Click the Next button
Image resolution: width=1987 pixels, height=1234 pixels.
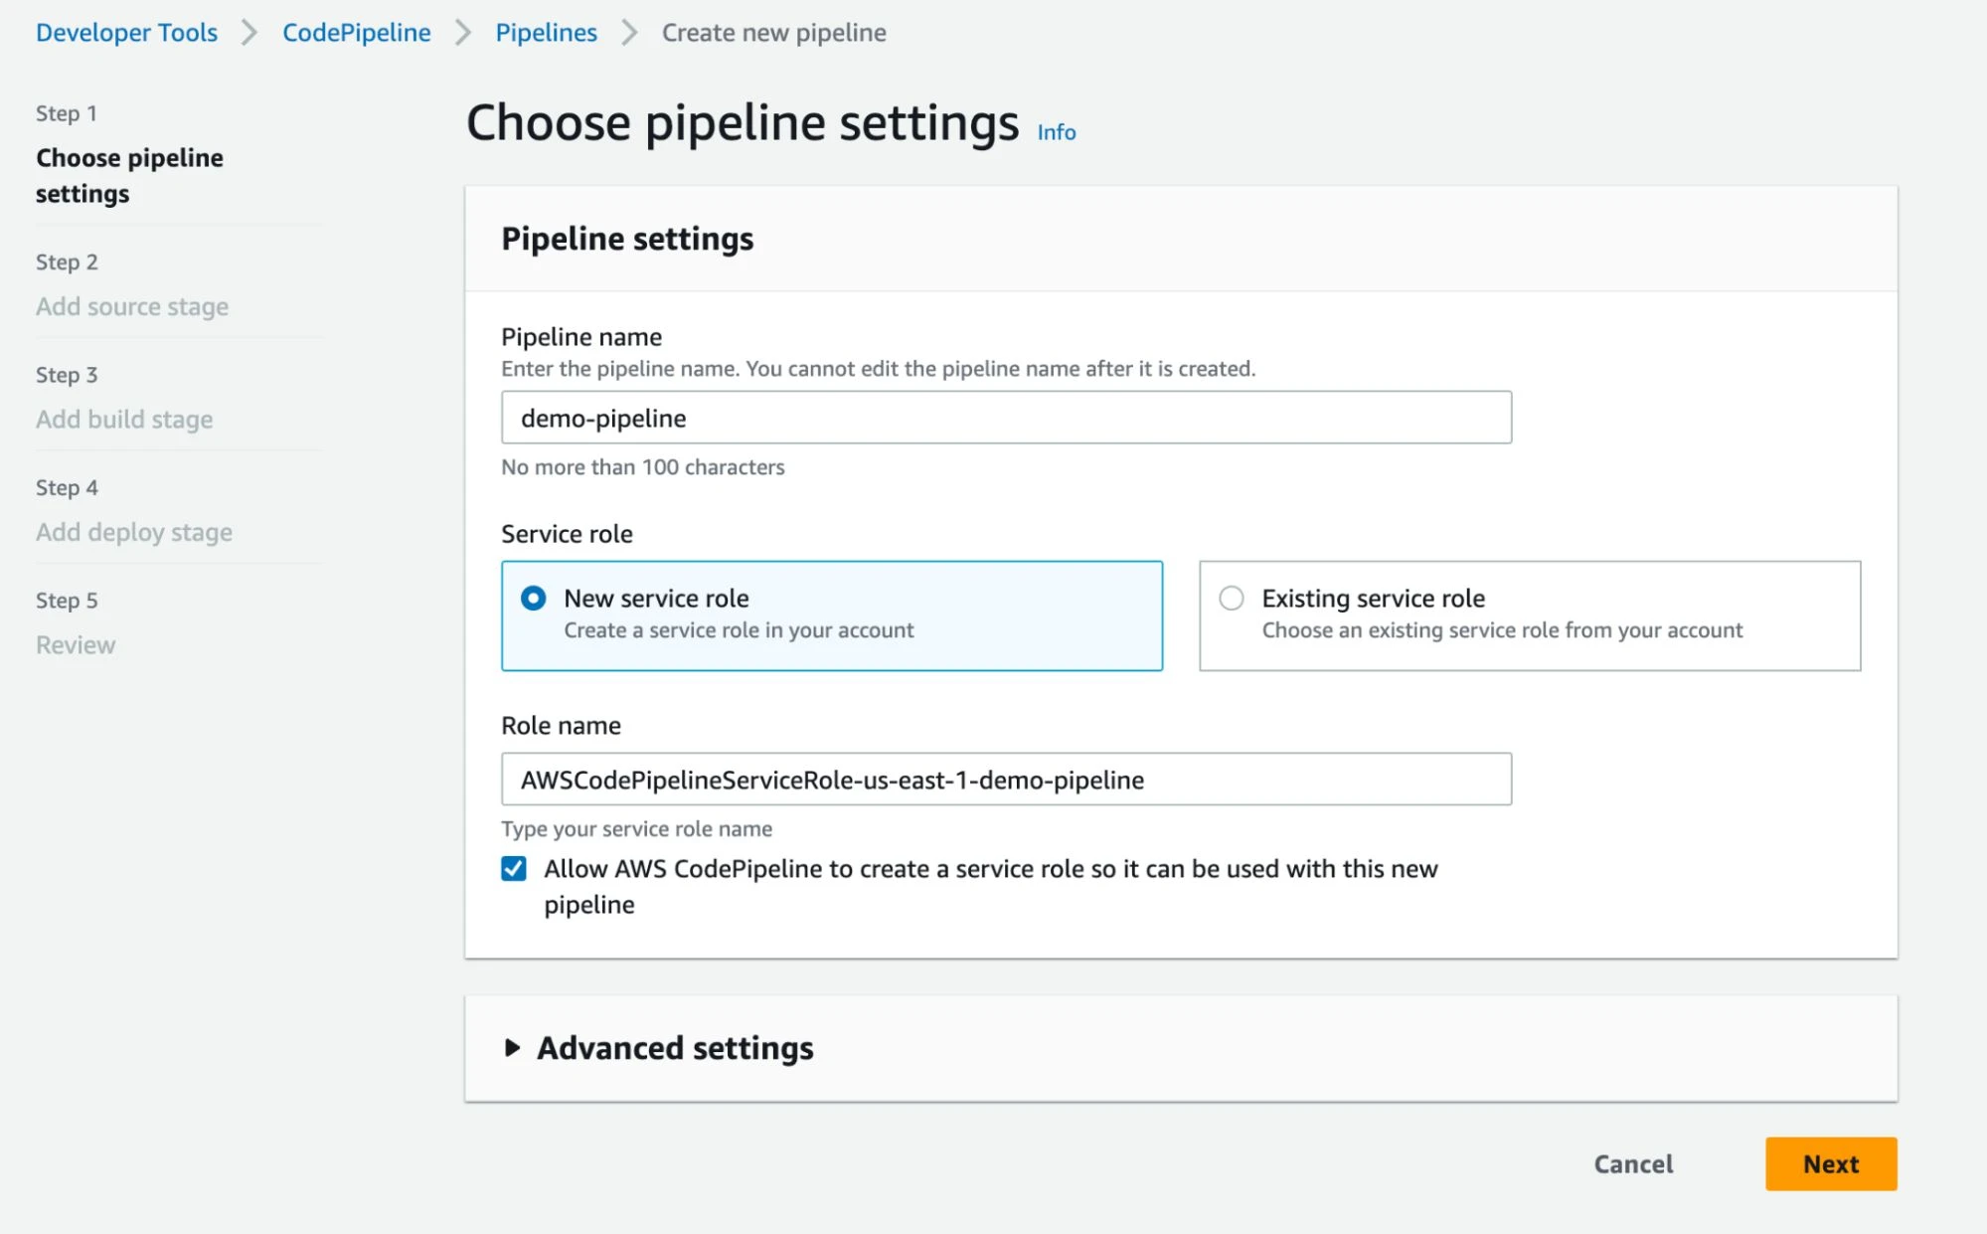pyautogui.click(x=1830, y=1163)
